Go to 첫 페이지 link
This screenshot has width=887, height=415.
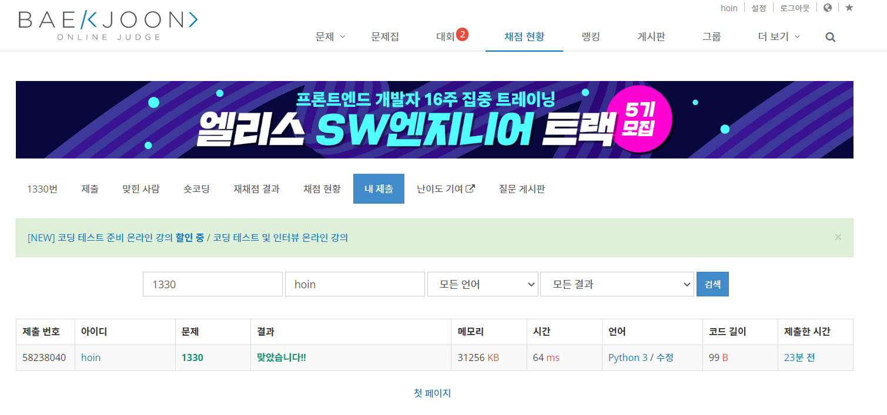click(432, 393)
